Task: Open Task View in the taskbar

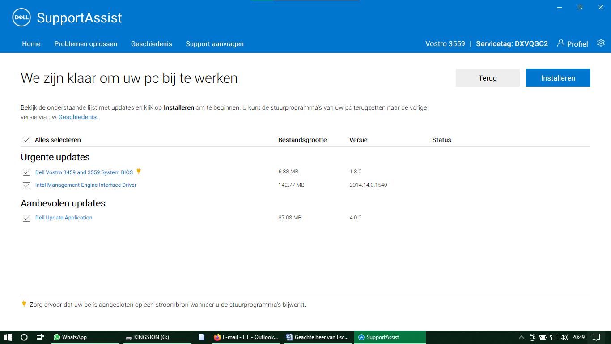Action: pyautogui.click(x=40, y=337)
